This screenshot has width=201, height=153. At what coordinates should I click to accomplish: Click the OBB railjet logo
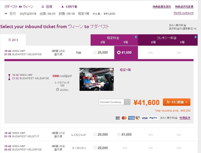(62, 76)
